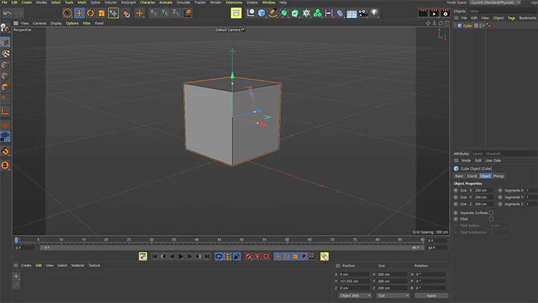Add a Light object from toolbar

[374, 13]
